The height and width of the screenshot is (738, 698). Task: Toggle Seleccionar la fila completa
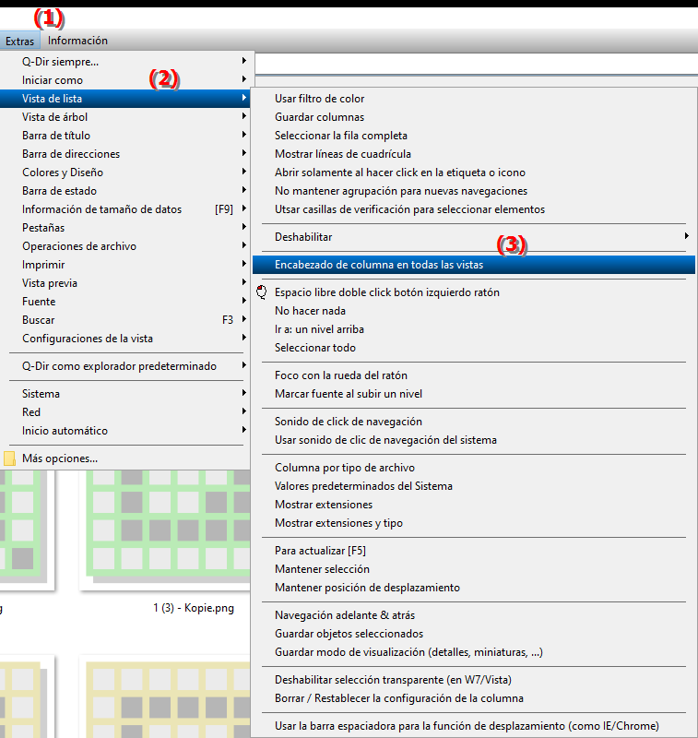pos(474,136)
